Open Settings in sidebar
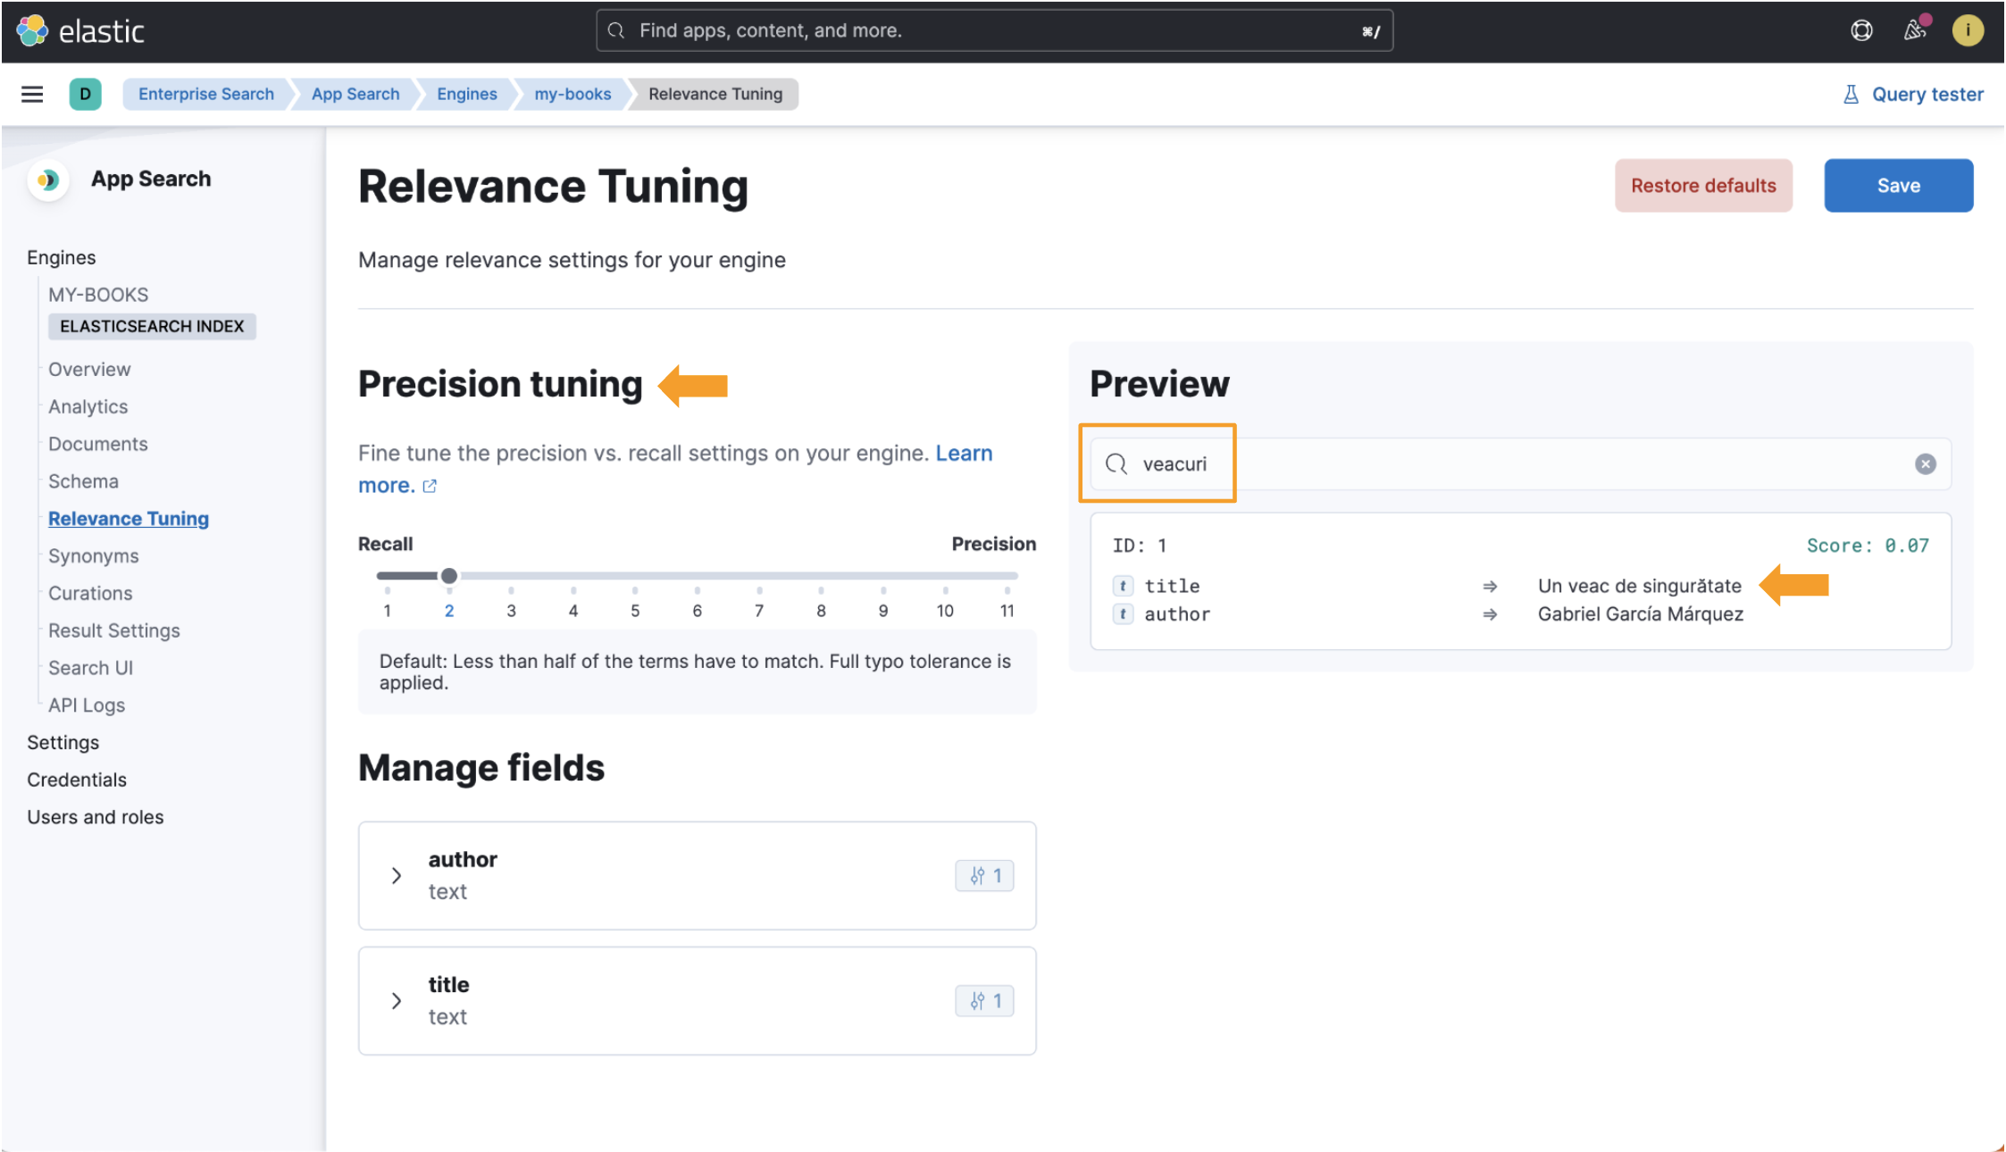The height and width of the screenshot is (1152, 2006). (63, 743)
